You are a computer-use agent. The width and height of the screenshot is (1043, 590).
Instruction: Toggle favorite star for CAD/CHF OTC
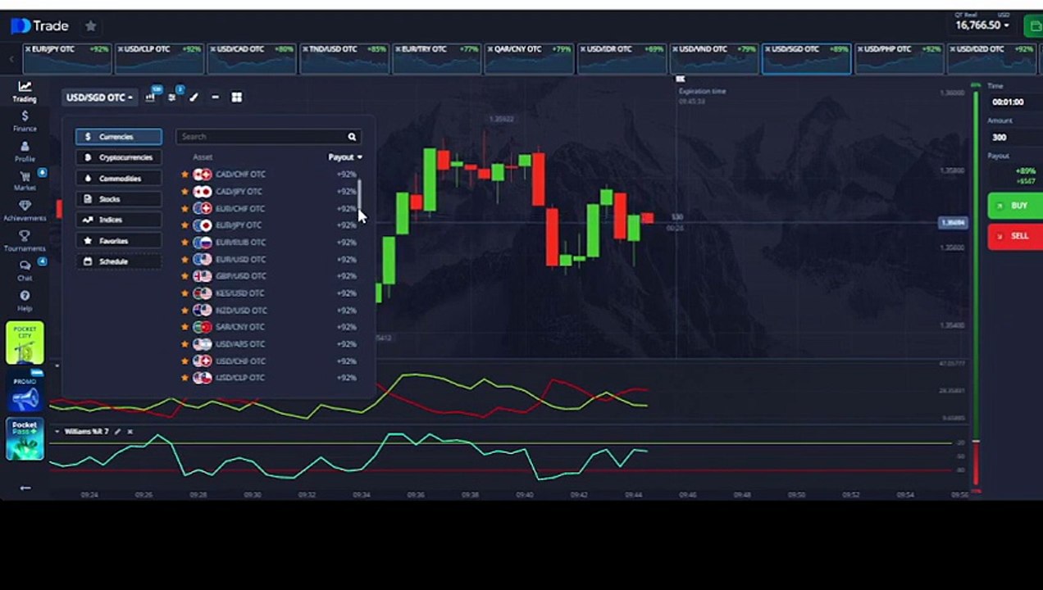184,175
